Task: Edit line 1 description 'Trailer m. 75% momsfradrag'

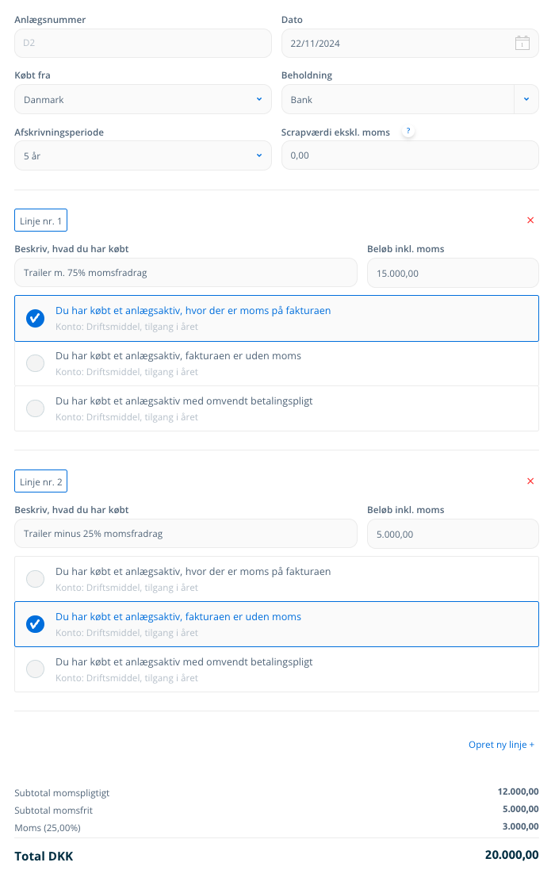Action: coord(186,273)
